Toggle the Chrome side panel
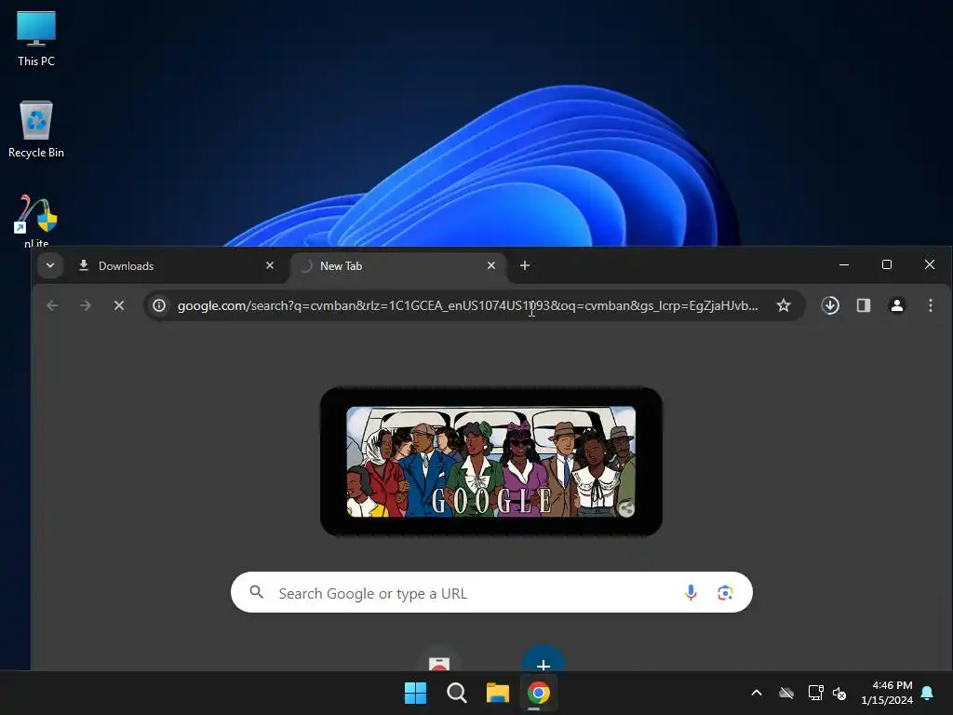 (864, 305)
